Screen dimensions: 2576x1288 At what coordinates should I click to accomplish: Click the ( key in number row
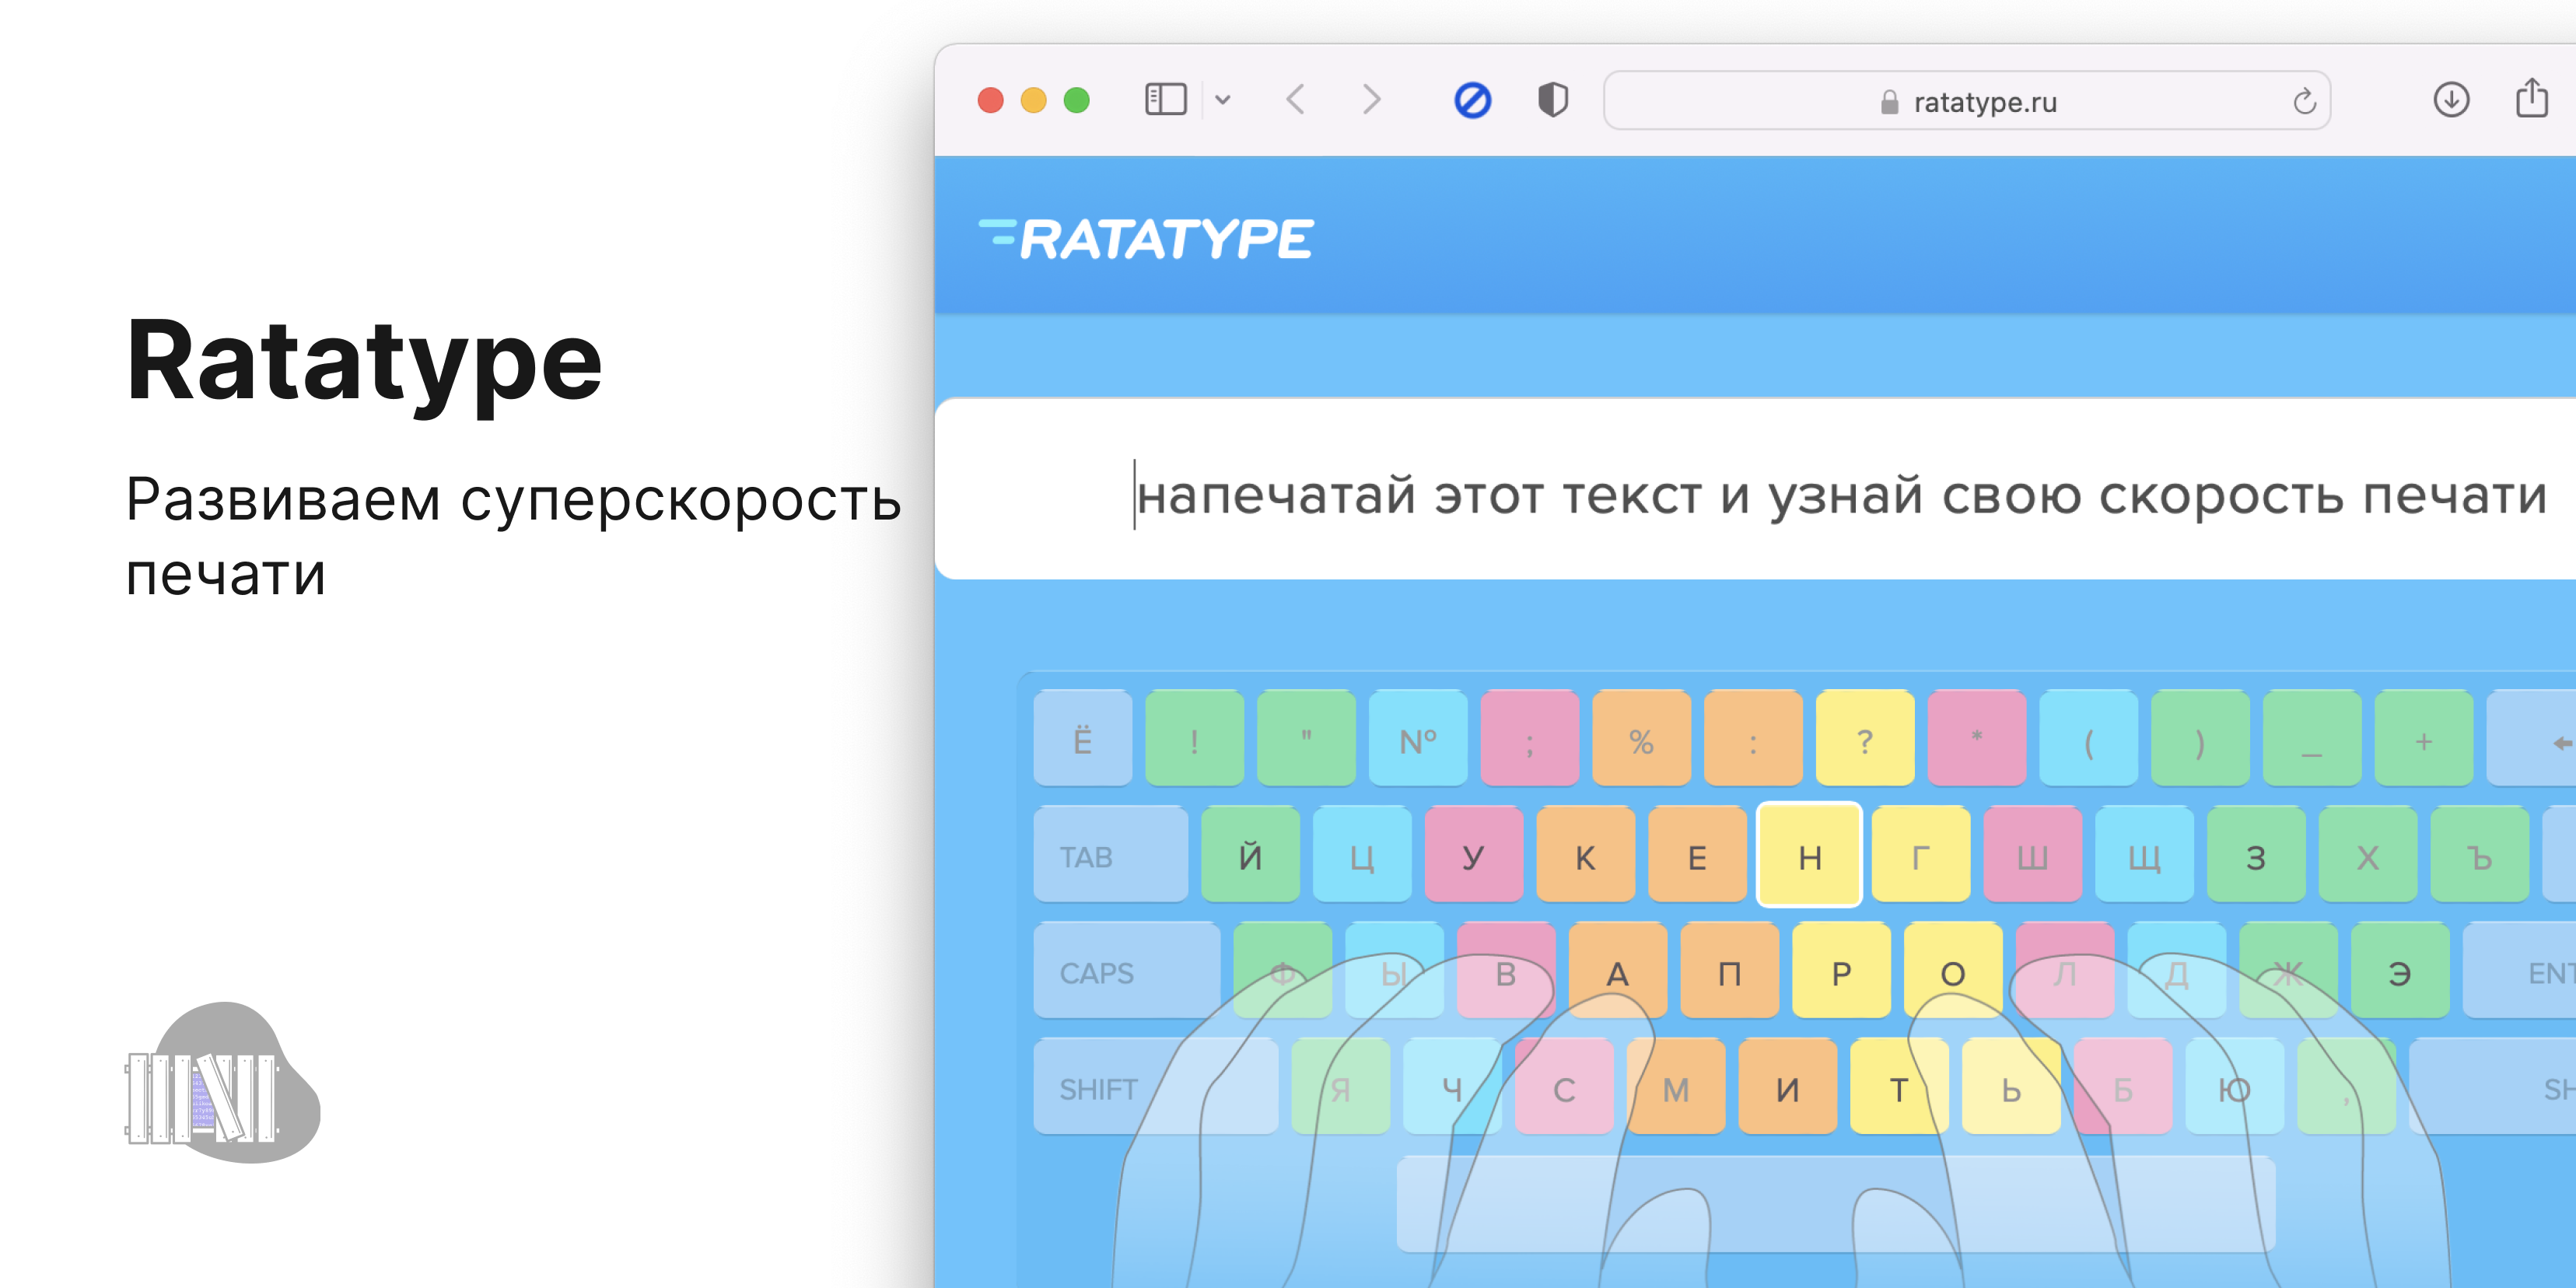(2089, 738)
